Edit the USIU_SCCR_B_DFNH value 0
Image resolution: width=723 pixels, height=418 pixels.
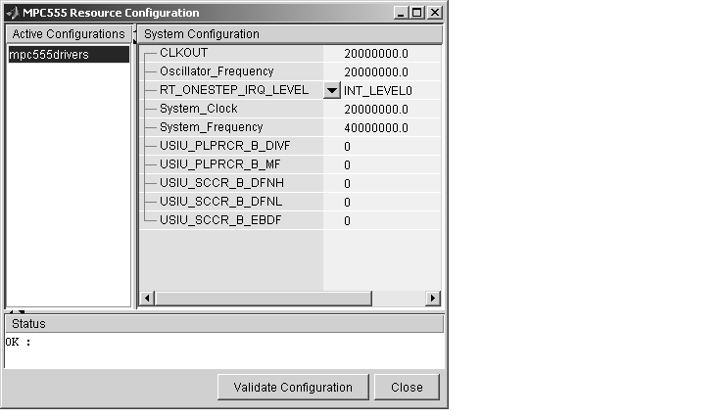(x=382, y=183)
